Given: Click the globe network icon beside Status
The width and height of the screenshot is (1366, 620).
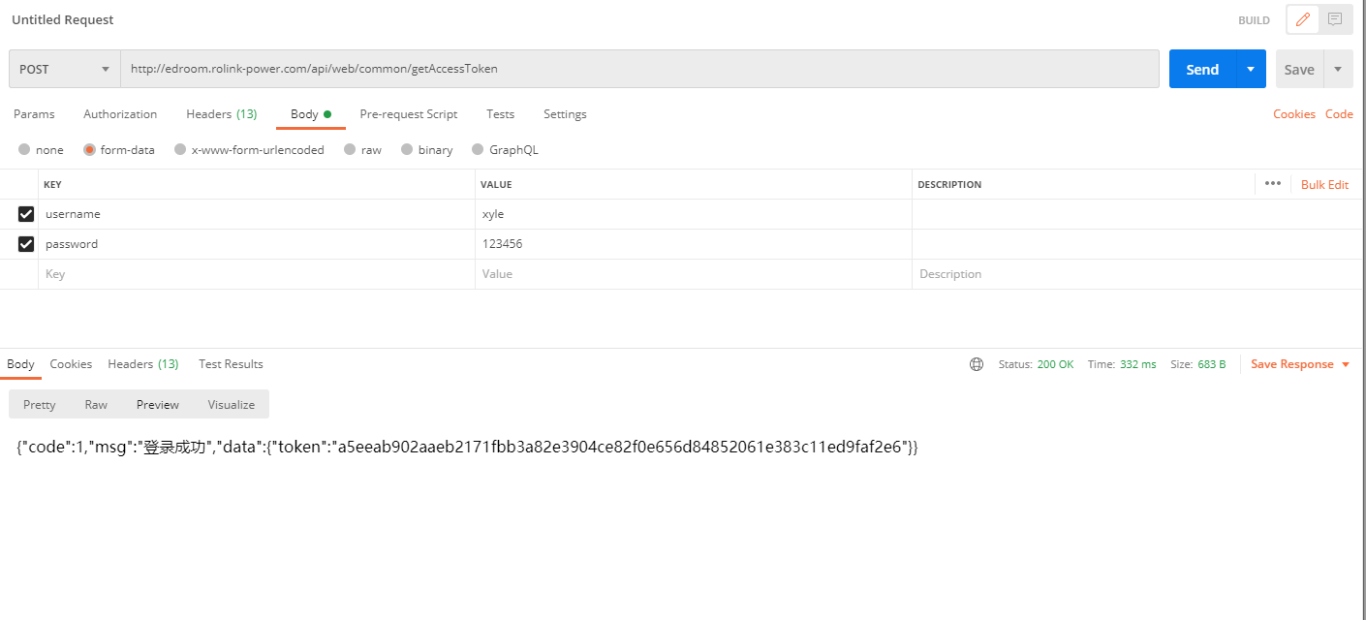Looking at the screenshot, I should (x=977, y=364).
